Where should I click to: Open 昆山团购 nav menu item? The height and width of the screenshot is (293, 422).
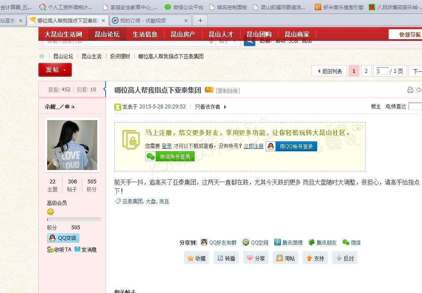[x=259, y=35]
